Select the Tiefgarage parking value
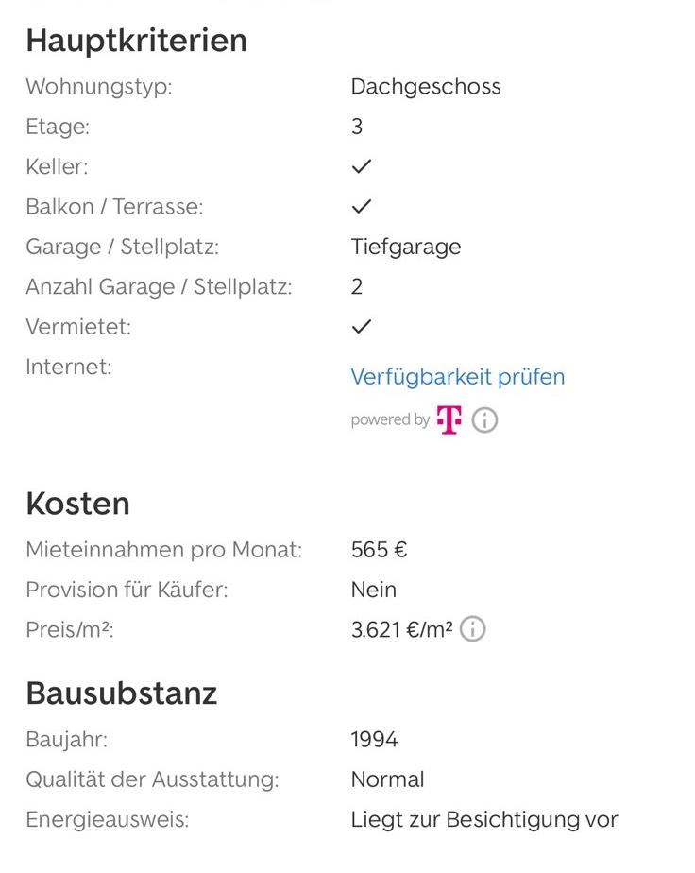 [x=405, y=247]
